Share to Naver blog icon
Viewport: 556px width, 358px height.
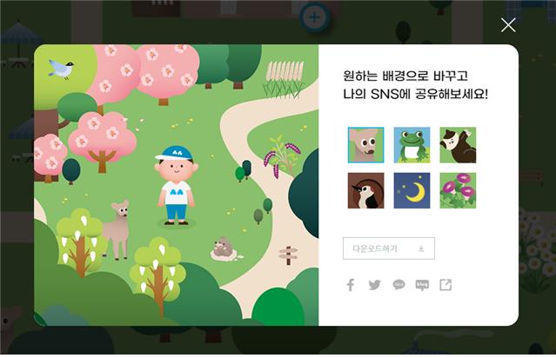pos(422,285)
